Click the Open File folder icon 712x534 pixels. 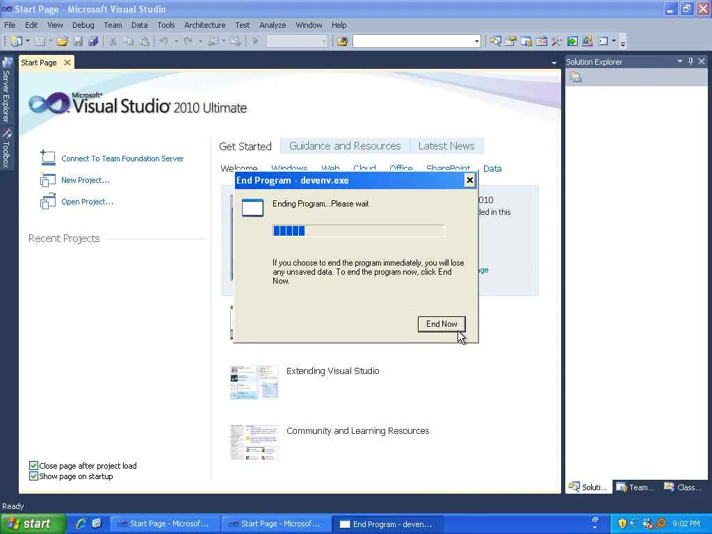click(62, 41)
